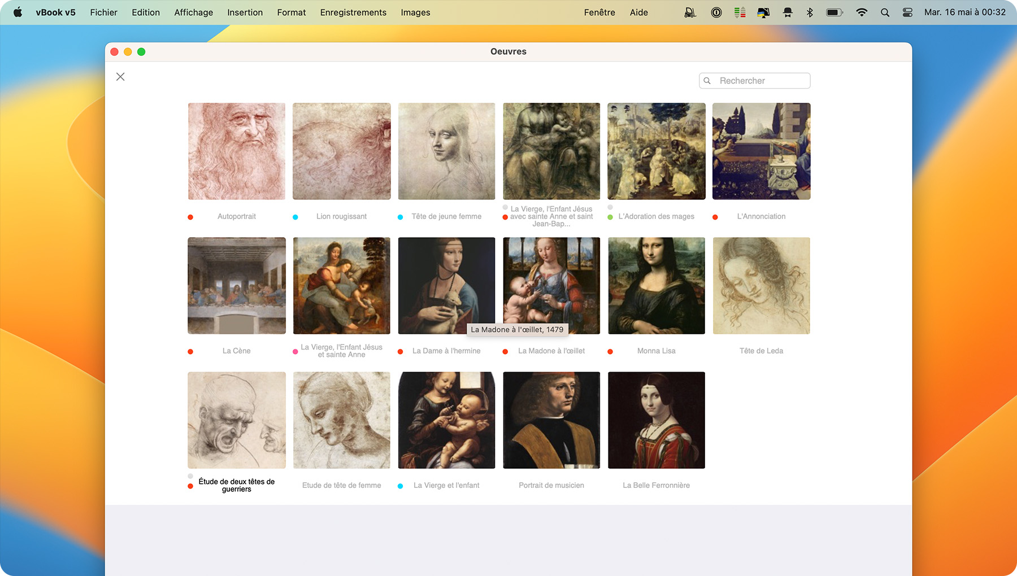The width and height of the screenshot is (1017, 576).
Task: Open the Wi-Fi status menu
Action: pyautogui.click(x=862, y=12)
